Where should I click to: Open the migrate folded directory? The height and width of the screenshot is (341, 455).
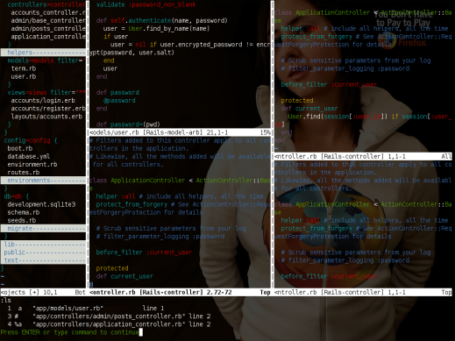pos(43,228)
